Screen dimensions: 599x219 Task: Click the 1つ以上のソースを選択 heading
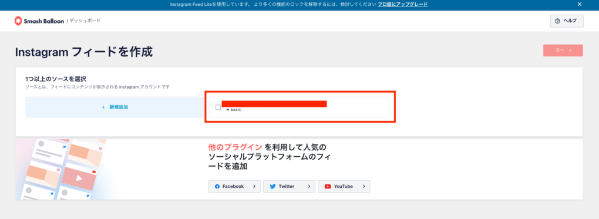pyautogui.click(x=56, y=79)
